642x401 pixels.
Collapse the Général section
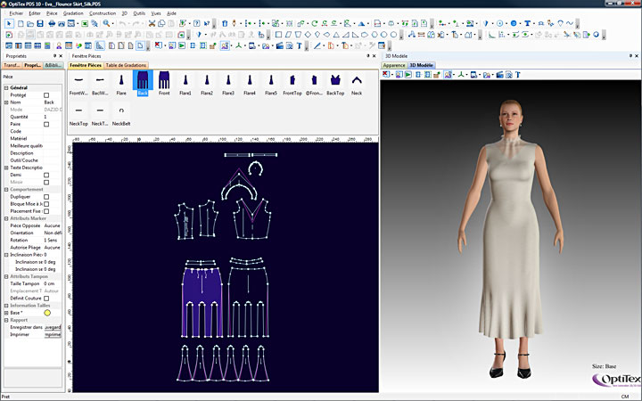click(x=5, y=87)
